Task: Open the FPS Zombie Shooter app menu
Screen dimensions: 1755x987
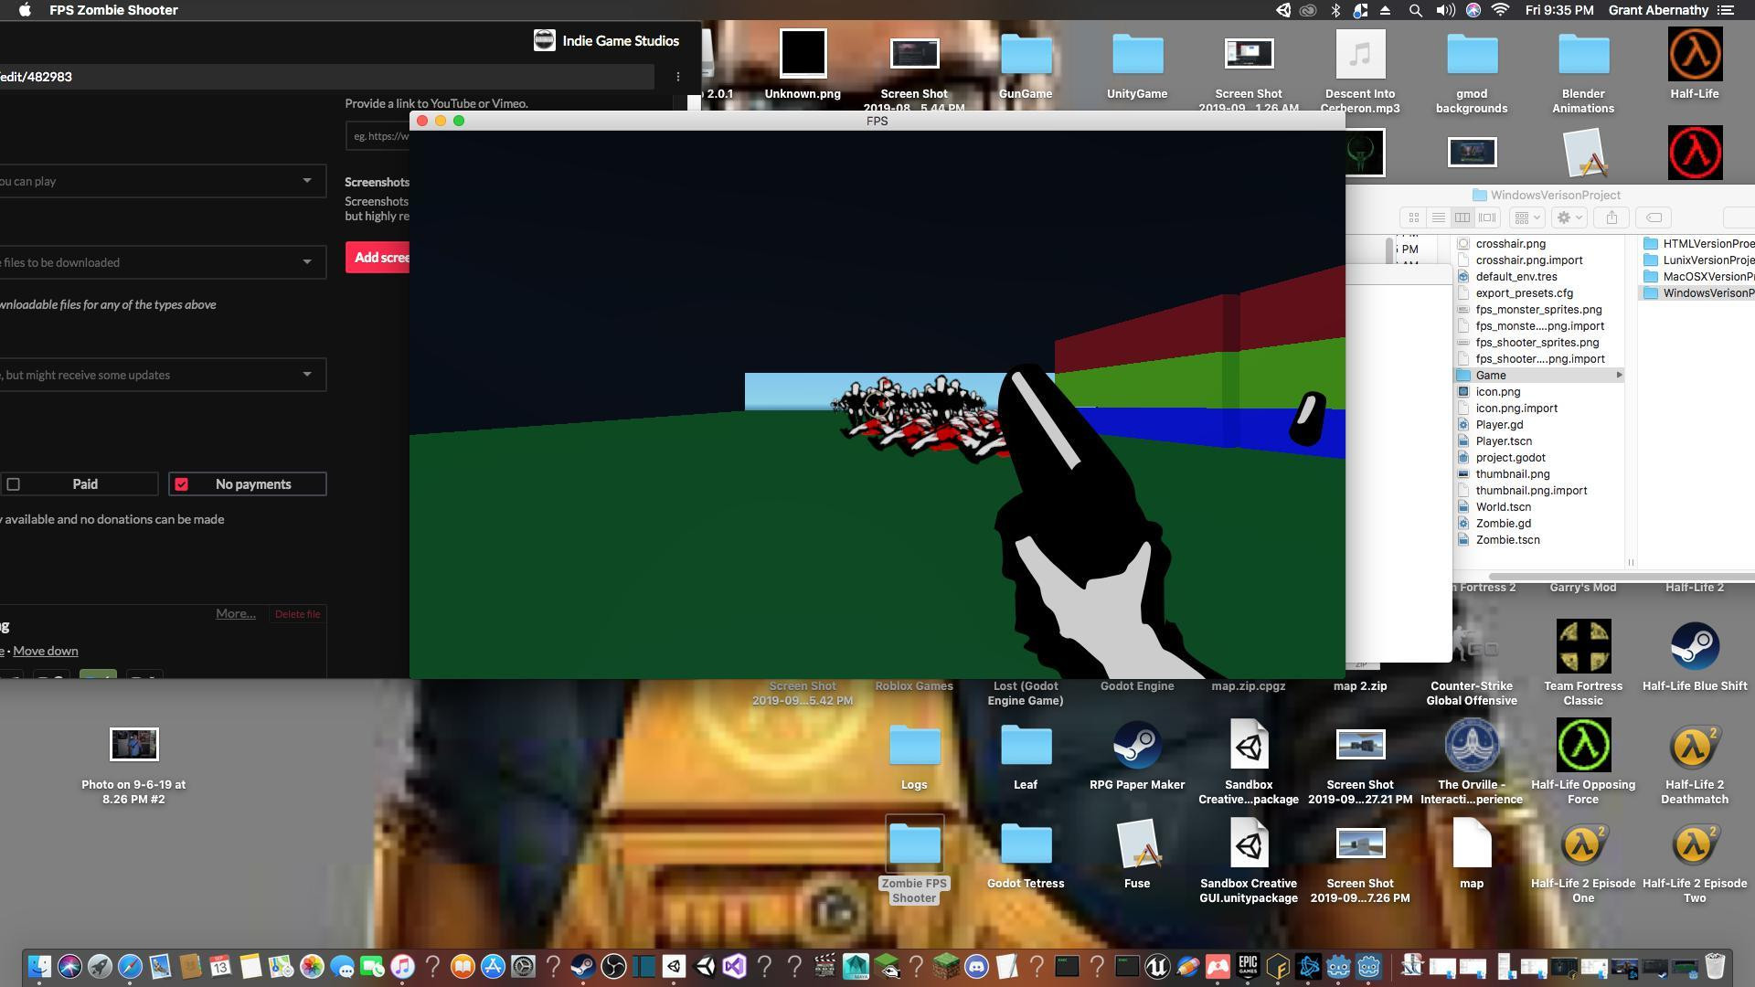Action: [x=113, y=10]
